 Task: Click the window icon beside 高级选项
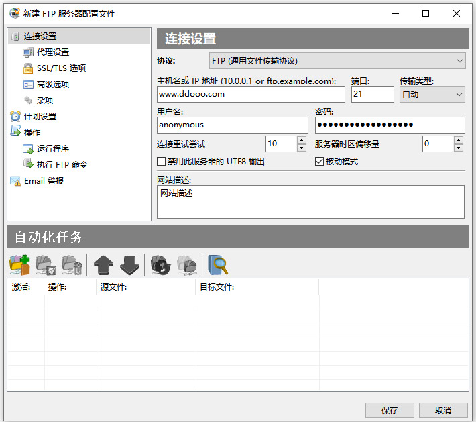coord(28,84)
